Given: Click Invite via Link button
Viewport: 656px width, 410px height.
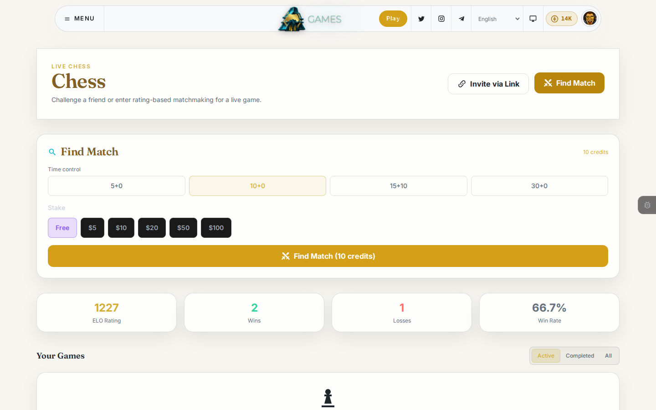Looking at the screenshot, I should click(x=488, y=84).
